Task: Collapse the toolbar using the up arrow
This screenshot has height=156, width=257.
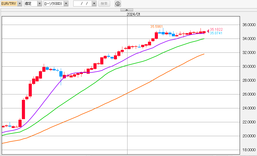Action: click(127, 10)
